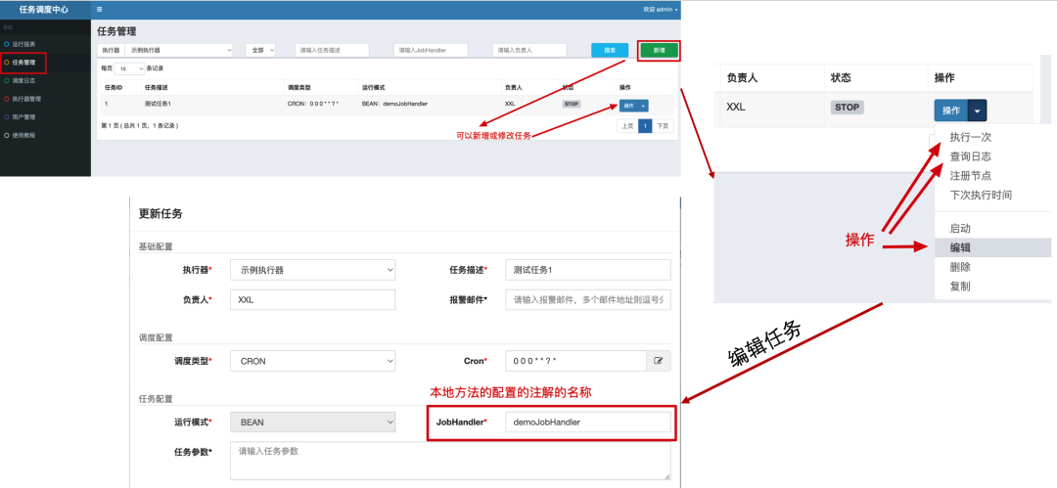Viewport: 1057px width, 488px height.
Task: Focus the 请输入JobHandler search field
Action: point(431,50)
